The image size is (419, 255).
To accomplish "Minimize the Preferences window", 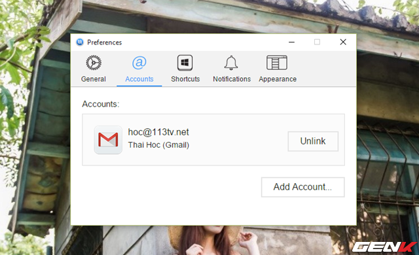I will pyautogui.click(x=291, y=42).
